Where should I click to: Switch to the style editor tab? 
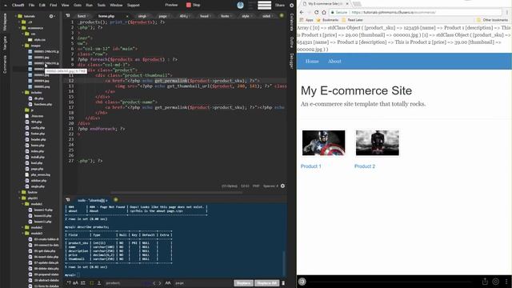246,16
